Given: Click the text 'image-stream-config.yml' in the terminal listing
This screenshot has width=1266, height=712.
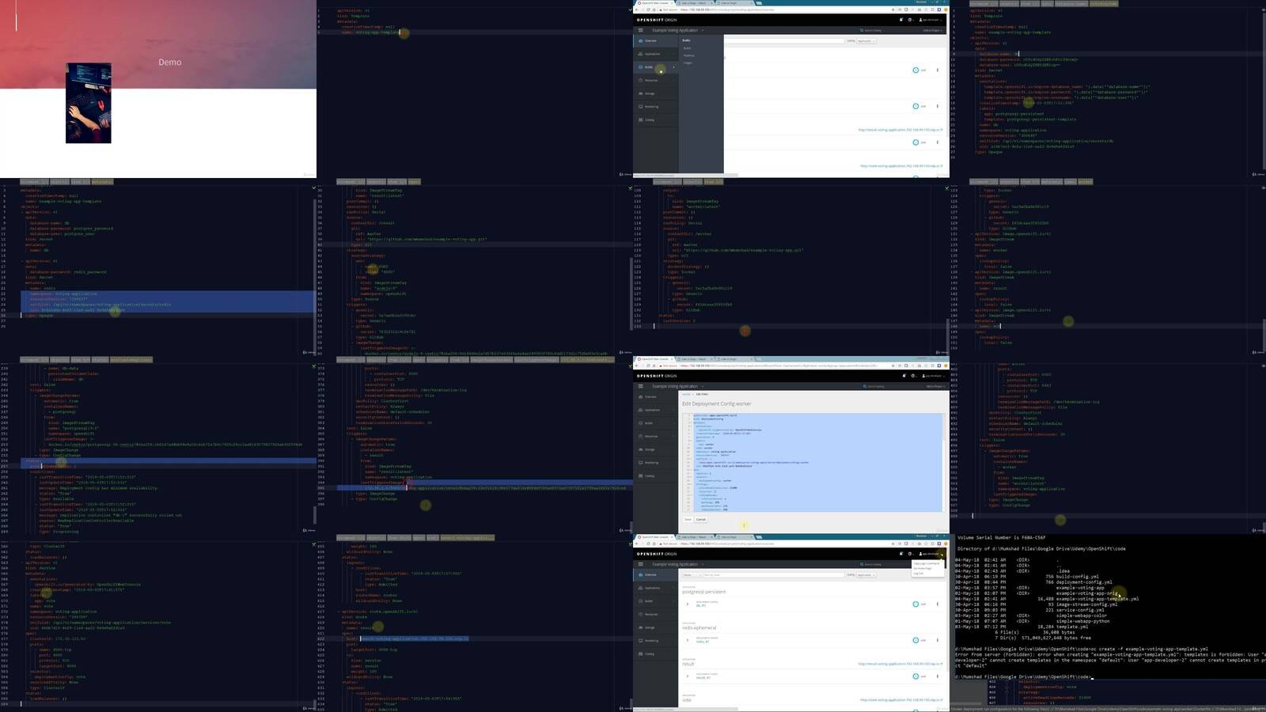Looking at the screenshot, I should [1086, 604].
